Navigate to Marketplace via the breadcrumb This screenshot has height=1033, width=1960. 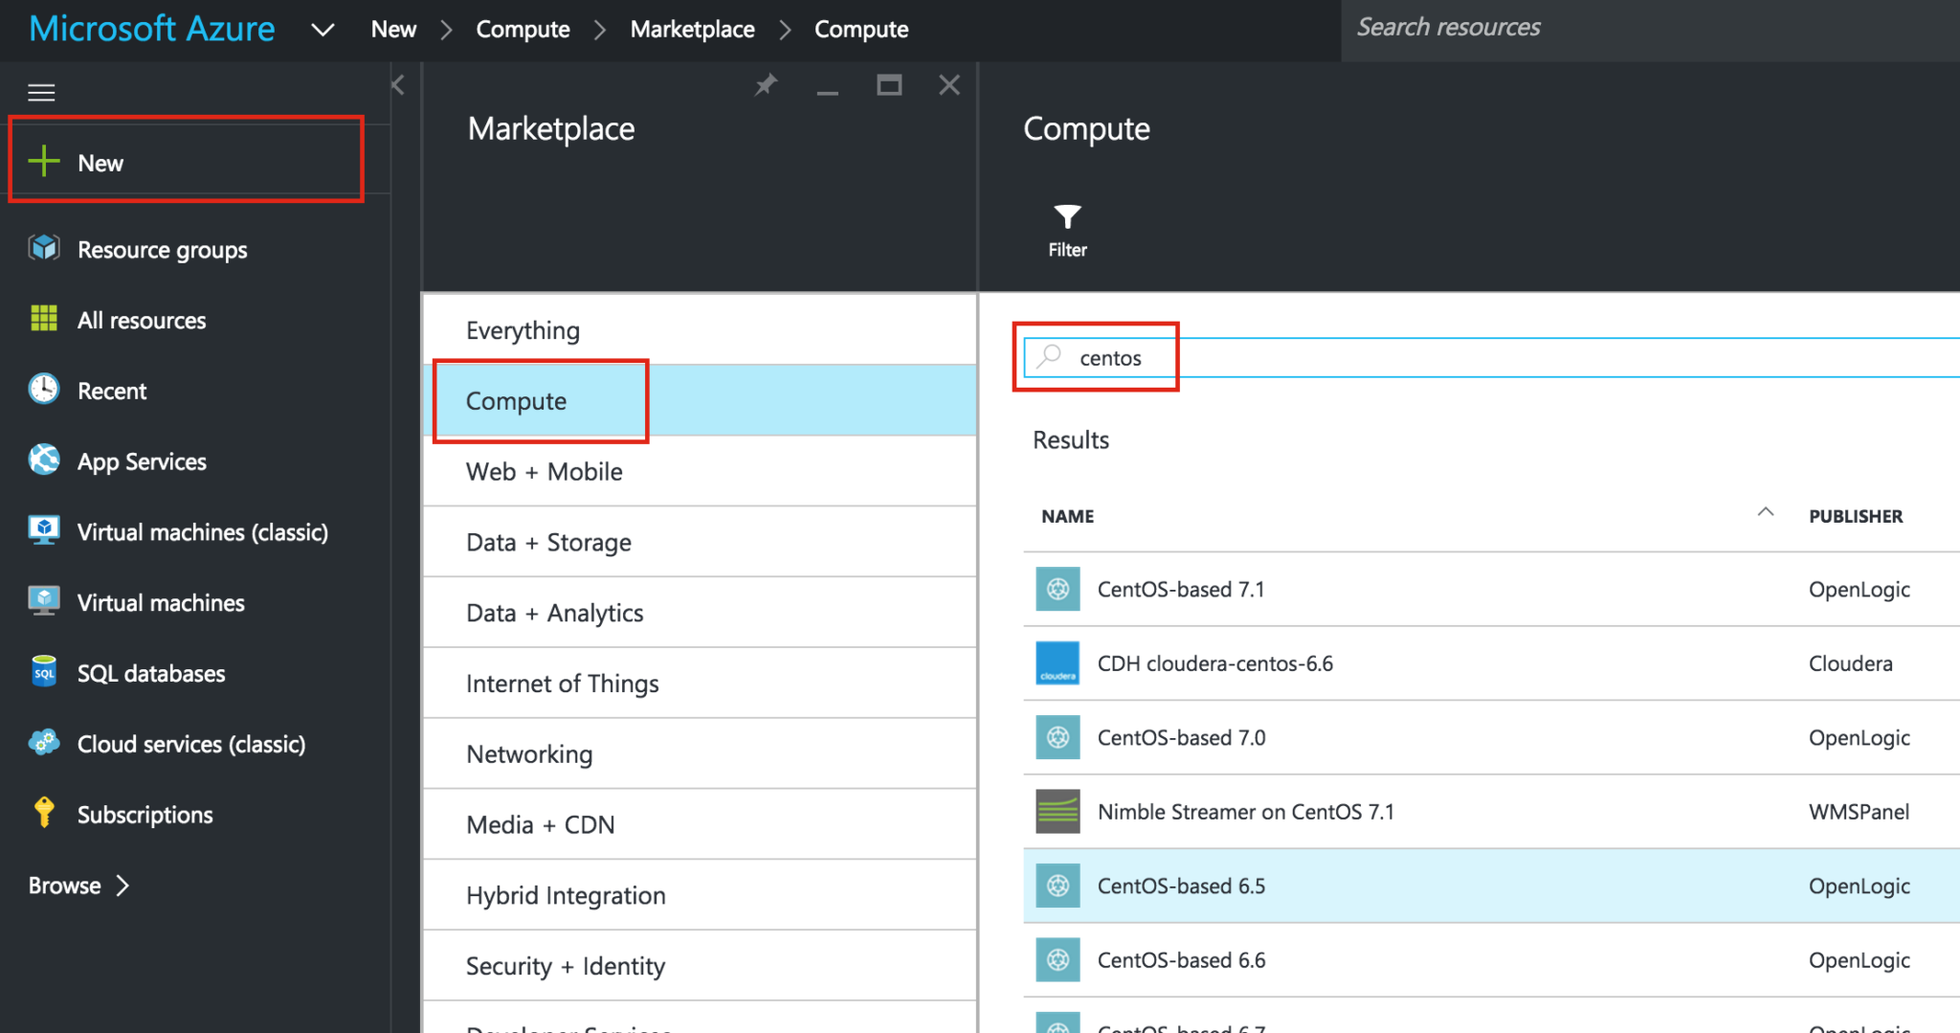692,29
